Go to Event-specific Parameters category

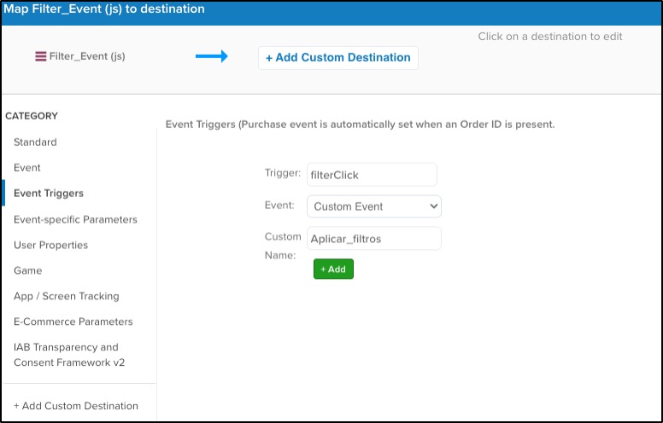[75, 219]
